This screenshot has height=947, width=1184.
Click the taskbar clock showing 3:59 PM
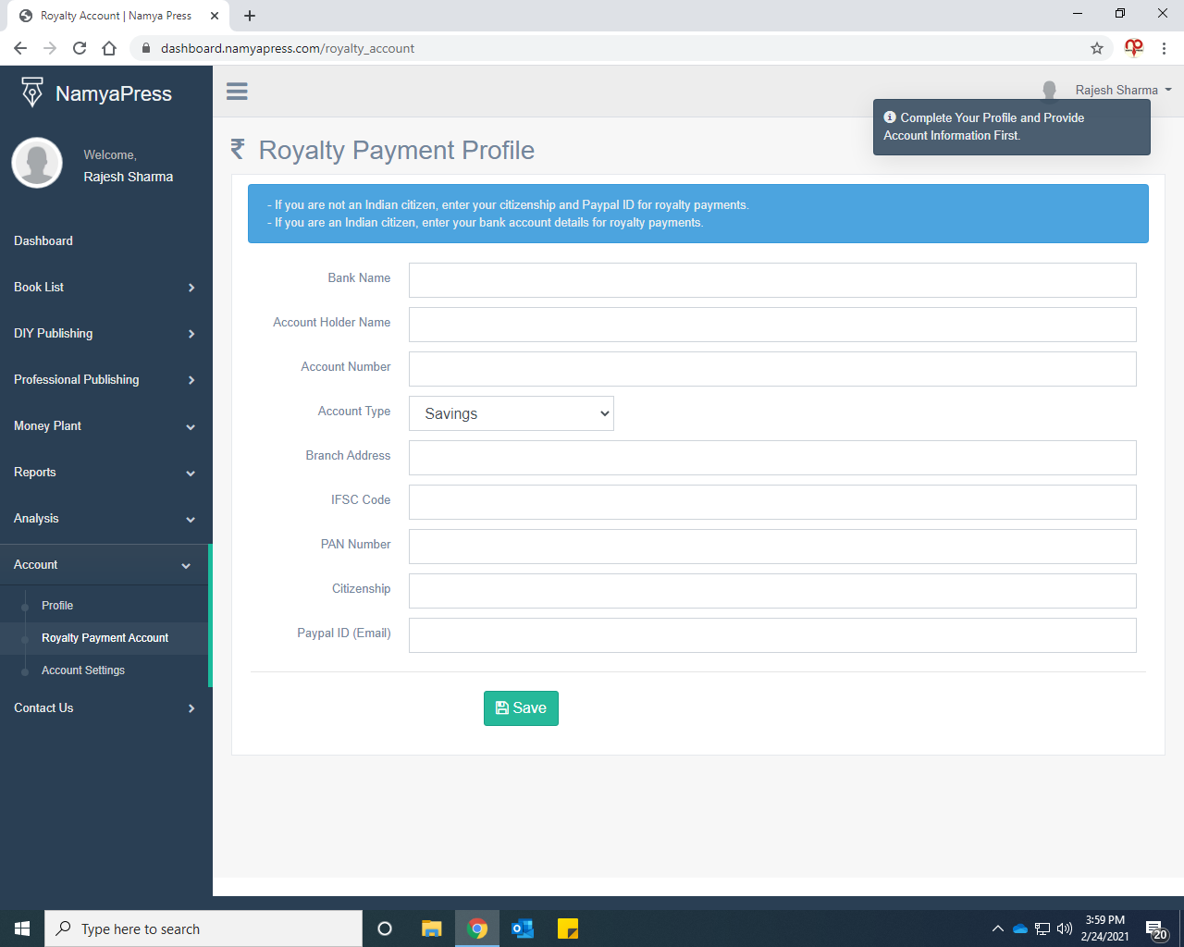pyautogui.click(x=1104, y=929)
